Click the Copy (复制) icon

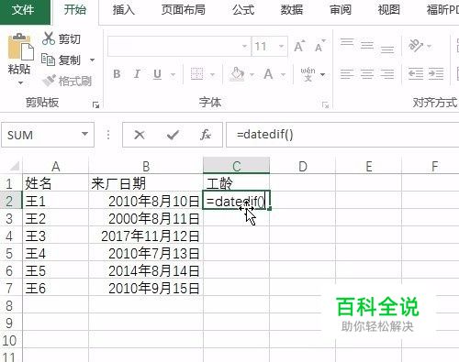[48, 60]
